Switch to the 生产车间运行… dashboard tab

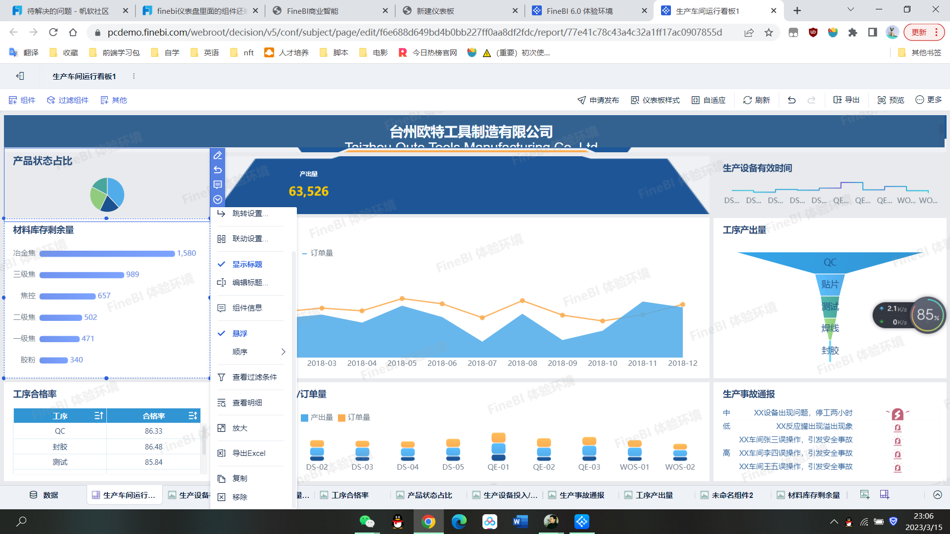[124, 495]
